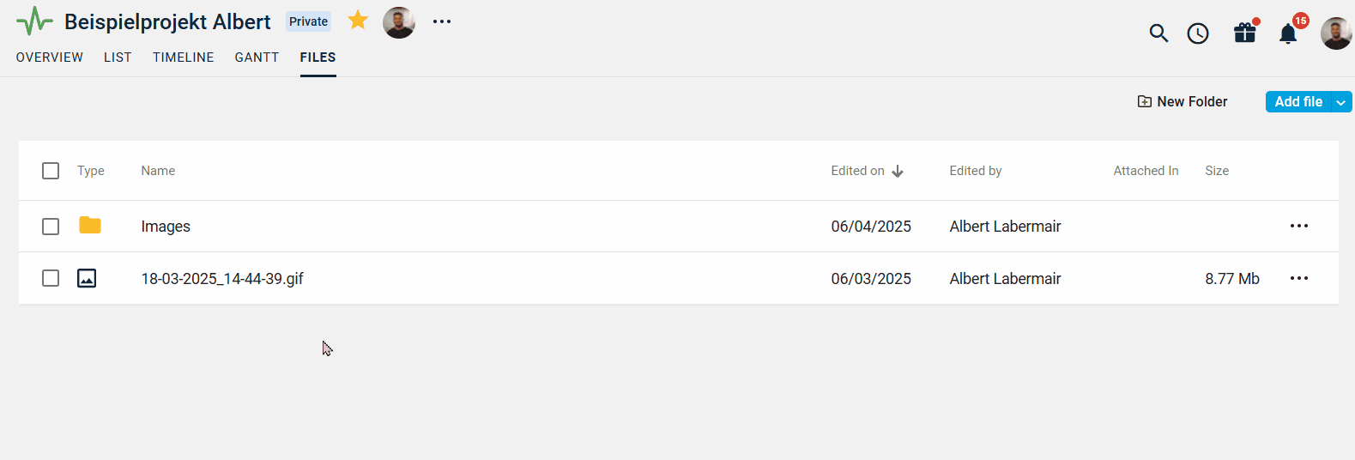This screenshot has width=1355, height=460.
Task: Open more actions for the gif file
Action: 1299,278
